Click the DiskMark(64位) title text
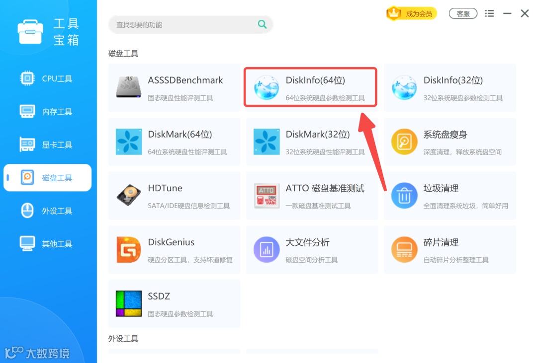The image size is (537, 363). tap(180, 134)
